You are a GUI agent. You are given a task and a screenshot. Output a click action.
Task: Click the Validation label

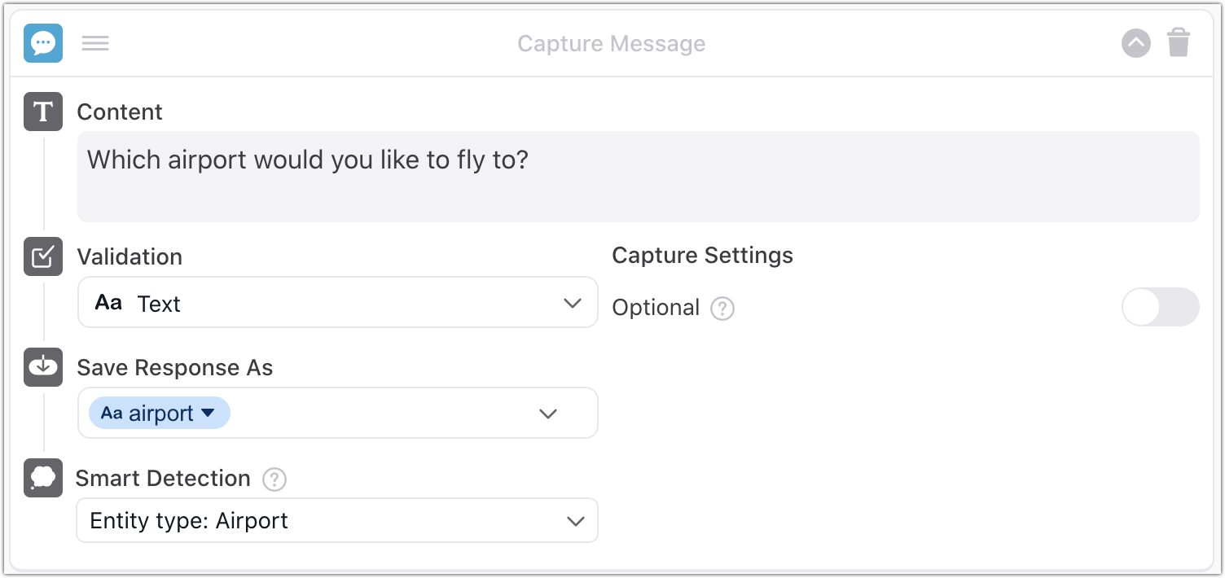(x=130, y=257)
